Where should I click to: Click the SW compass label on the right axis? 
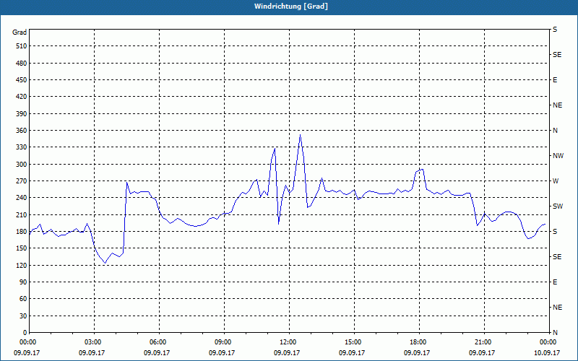558,206
